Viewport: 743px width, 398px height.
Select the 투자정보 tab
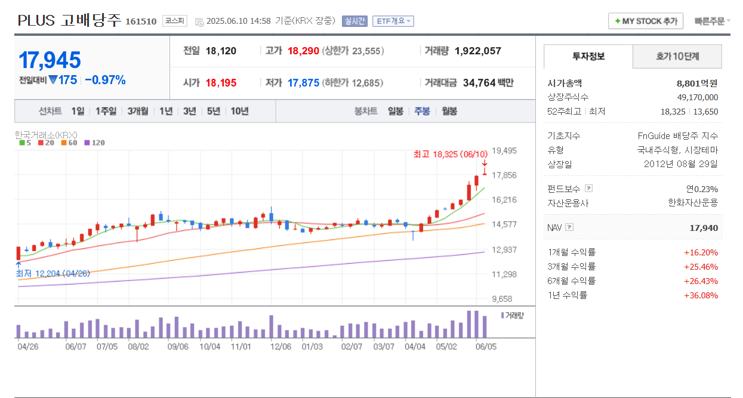click(x=587, y=57)
